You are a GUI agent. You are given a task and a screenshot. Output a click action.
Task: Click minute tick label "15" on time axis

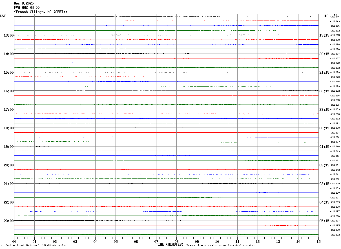[318, 241]
